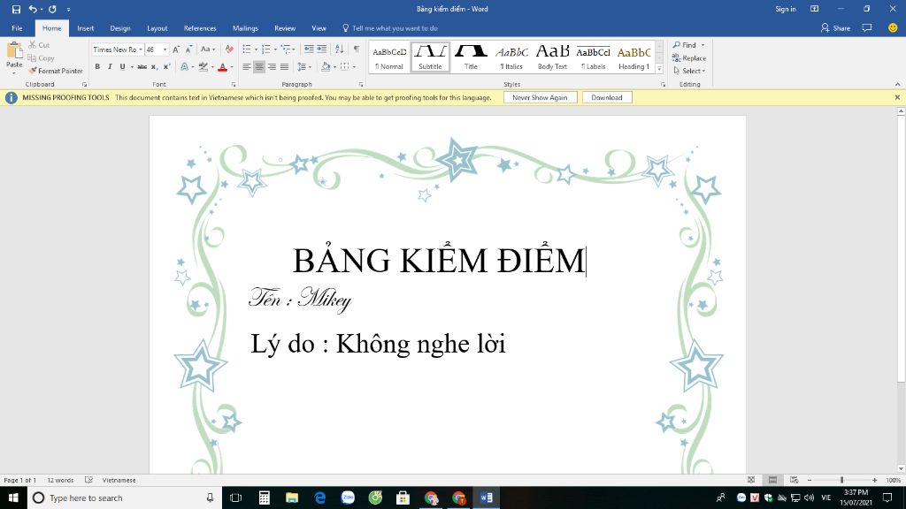Switch to the Insert tab
The image size is (906, 509).
pyautogui.click(x=86, y=28)
